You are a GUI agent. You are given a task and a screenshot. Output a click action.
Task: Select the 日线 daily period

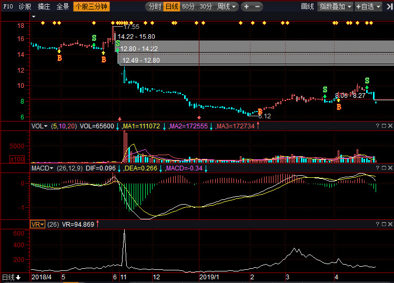(171, 7)
